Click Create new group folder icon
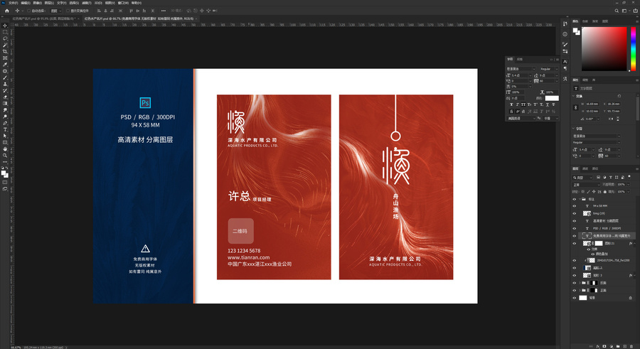The image size is (640, 349). tap(618, 347)
